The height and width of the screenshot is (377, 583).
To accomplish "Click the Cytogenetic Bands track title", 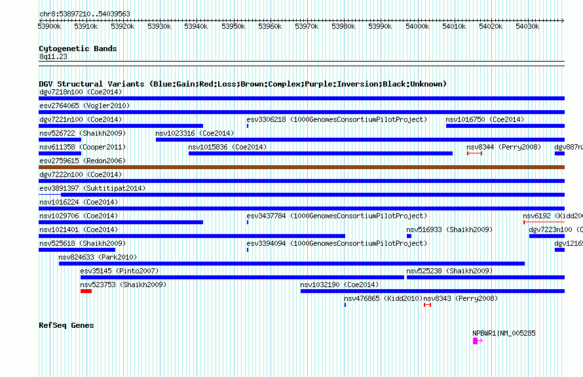I will 78,49.
